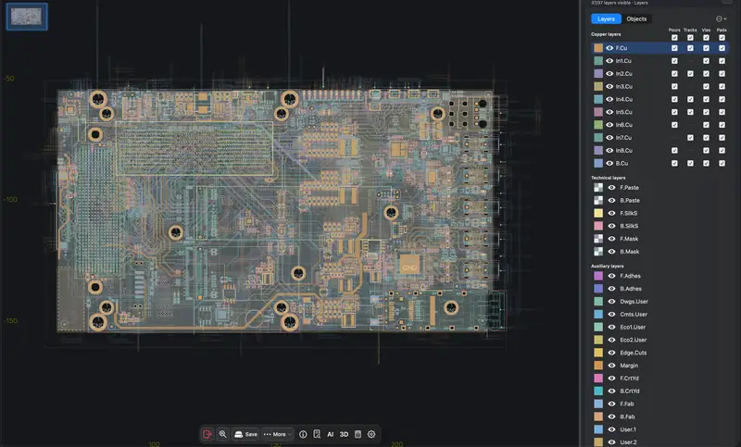
Task: Hide the Margin layer via eye icon
Action: [611, 366]
